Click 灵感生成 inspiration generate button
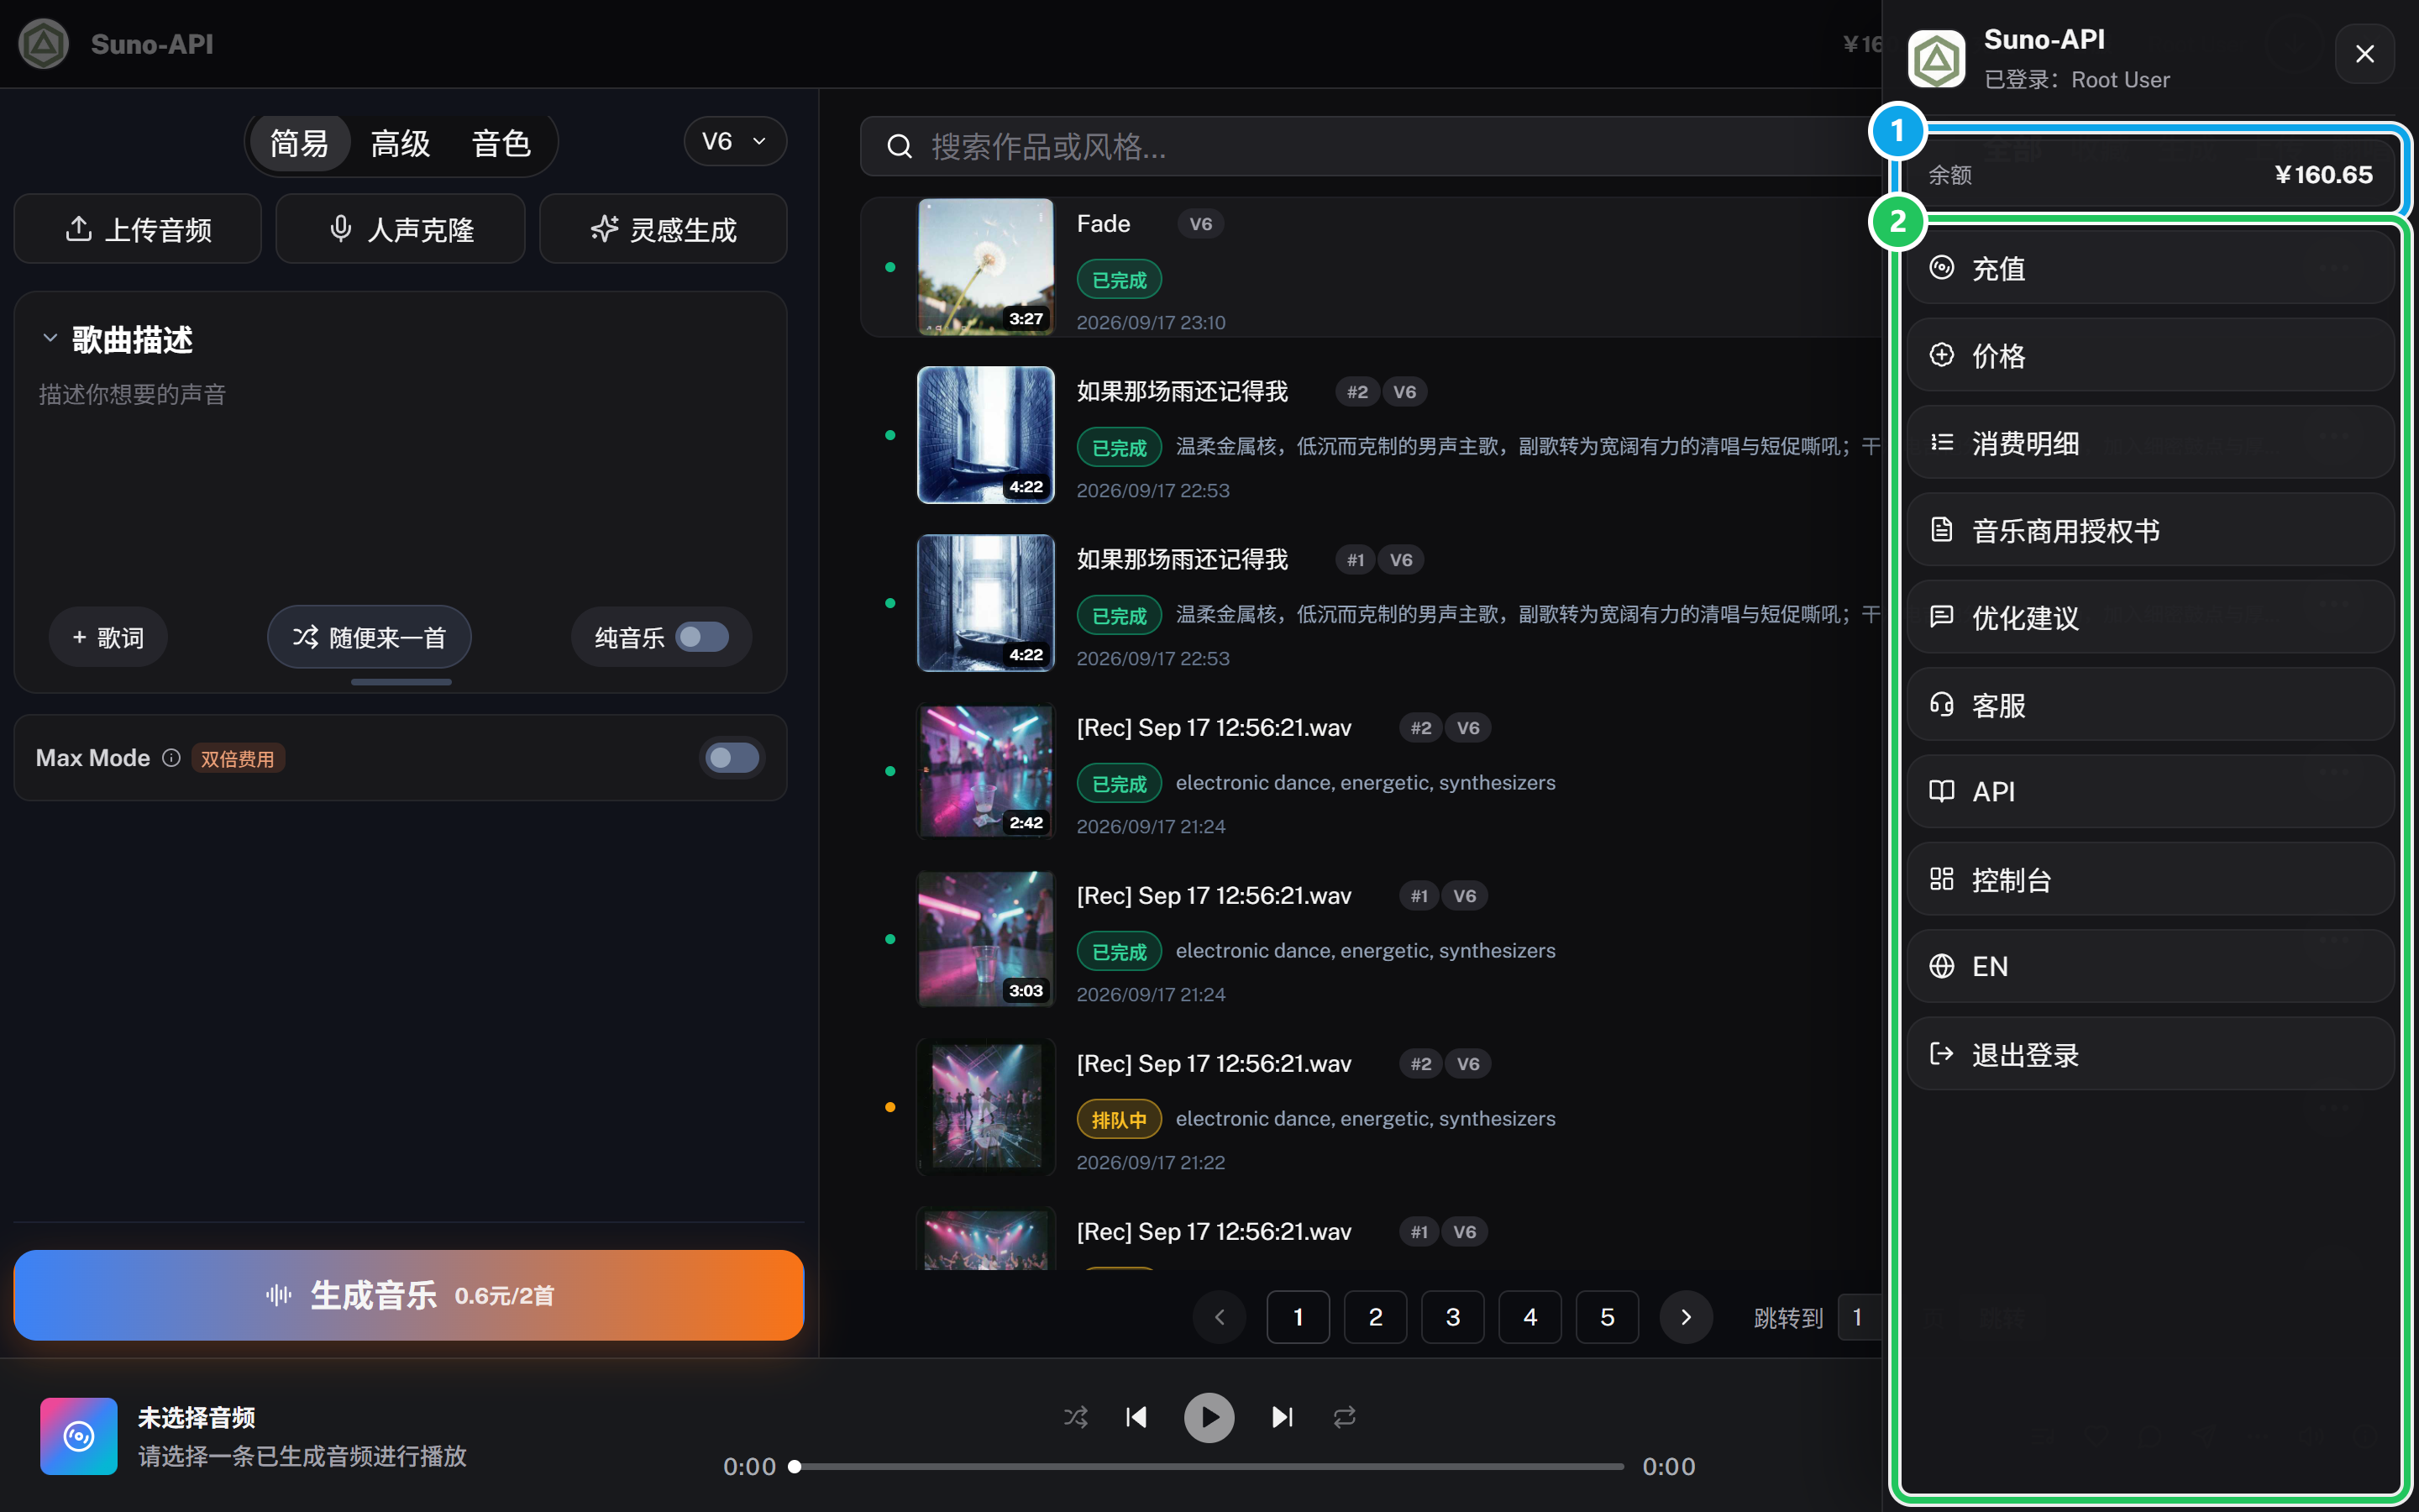The height and width of the screenshot is (1512, 2419). point(663,229)
